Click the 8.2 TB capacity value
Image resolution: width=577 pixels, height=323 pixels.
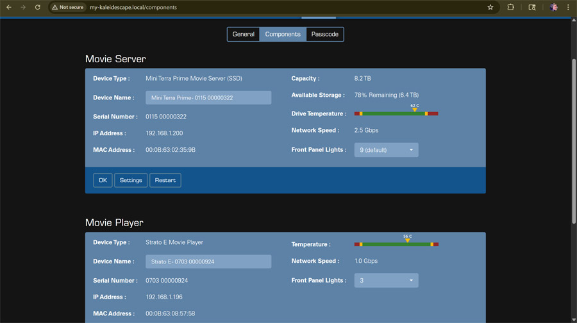click(362, 78)
